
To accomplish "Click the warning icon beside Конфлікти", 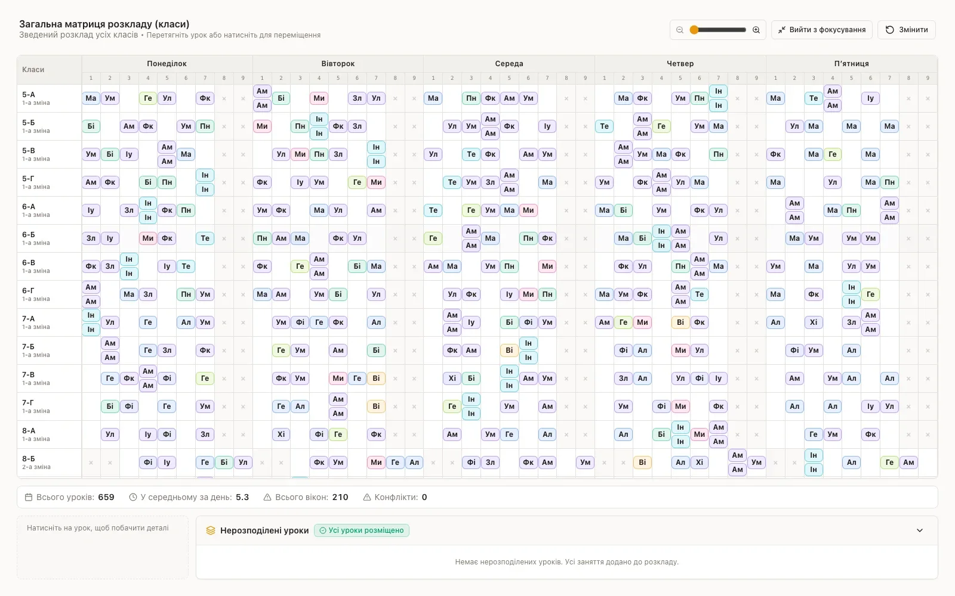I will (367, 497).
